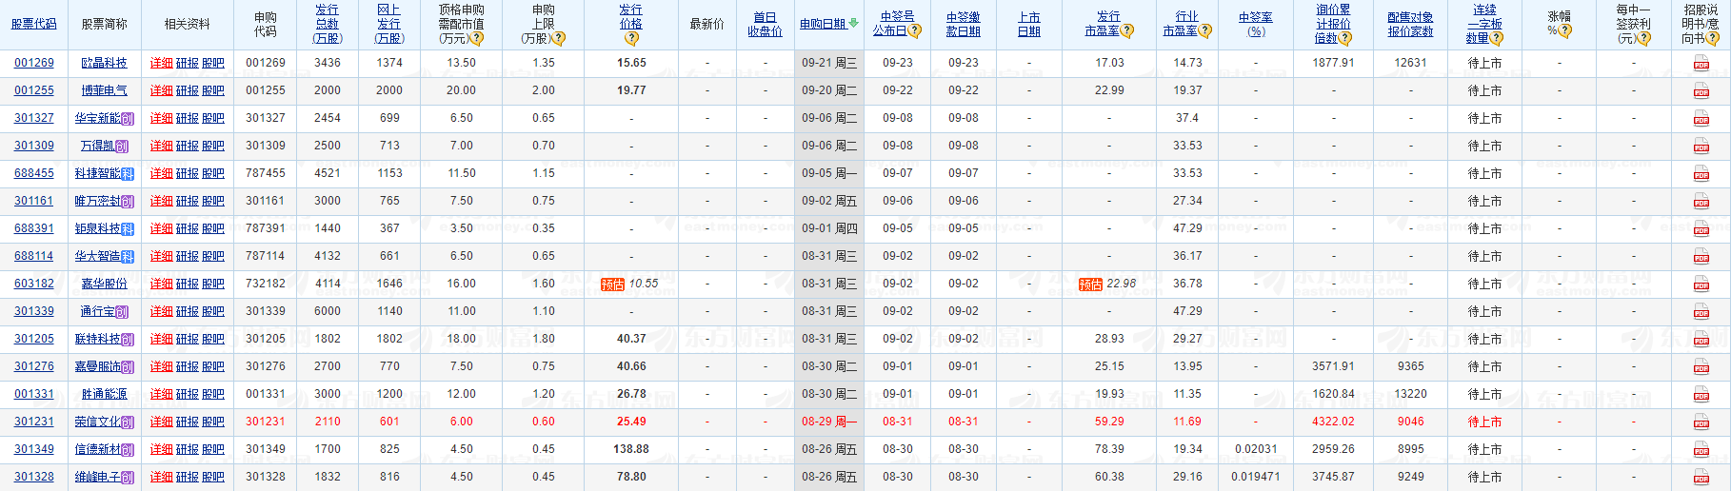The image size is (1731, 491).
Task: Open 详细 link for stock 688391
Action: [x=162, y=228]
